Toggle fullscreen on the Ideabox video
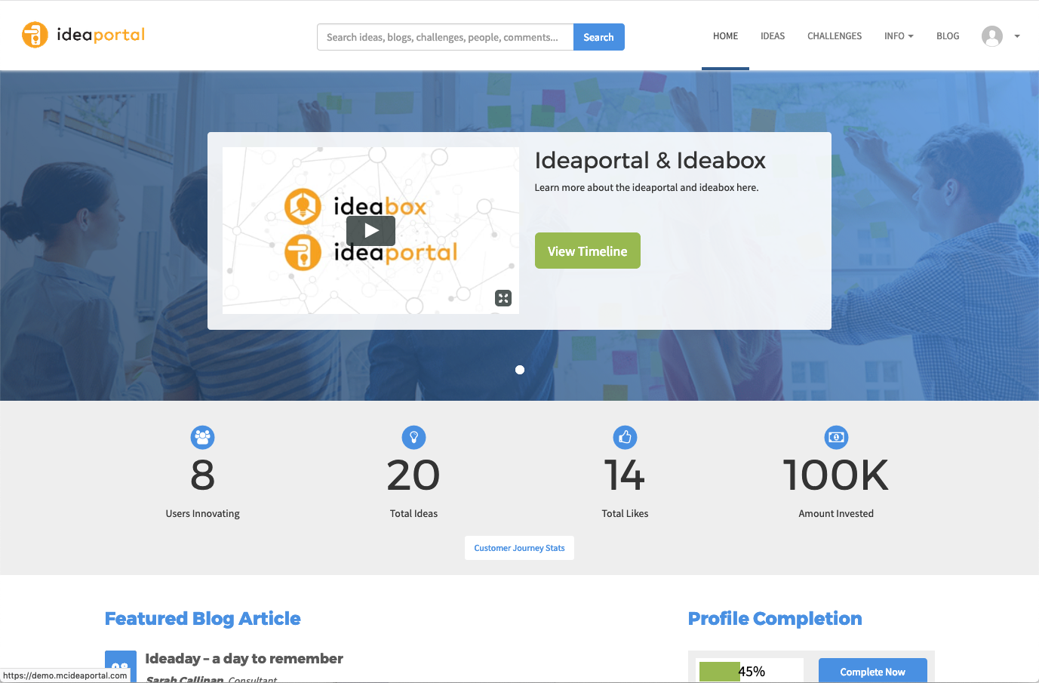The height and width of the screenshot is (683, 1039). [503, 297]
